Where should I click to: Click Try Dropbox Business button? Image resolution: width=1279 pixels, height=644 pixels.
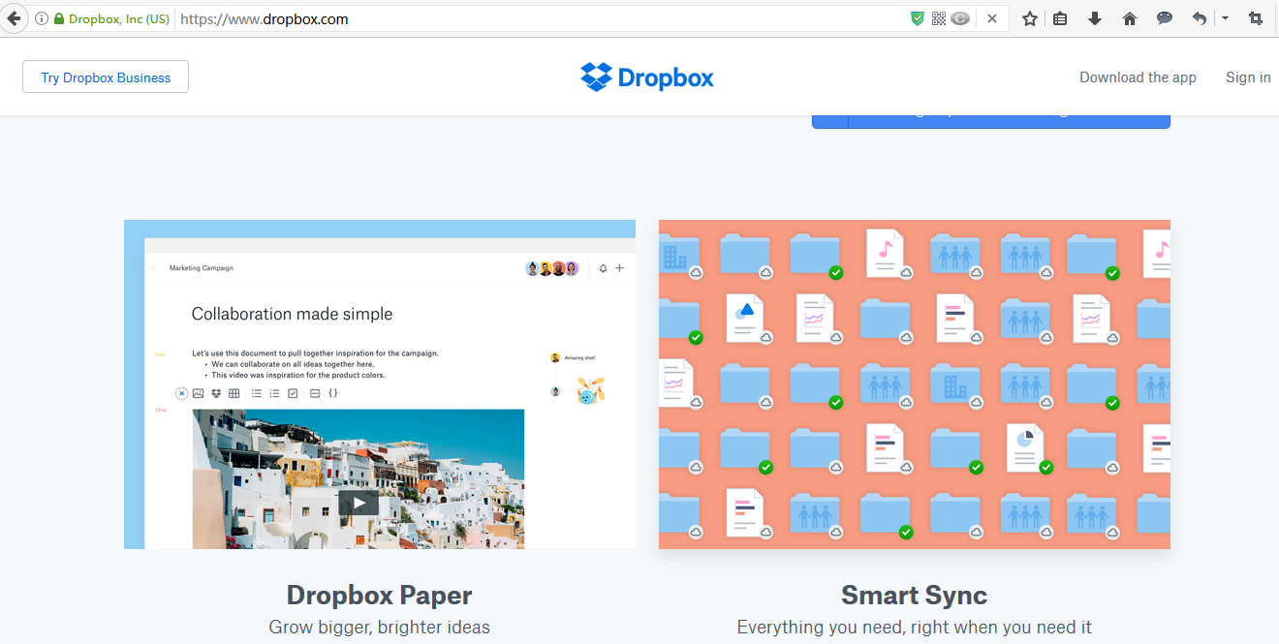click(x=106, y=77)
